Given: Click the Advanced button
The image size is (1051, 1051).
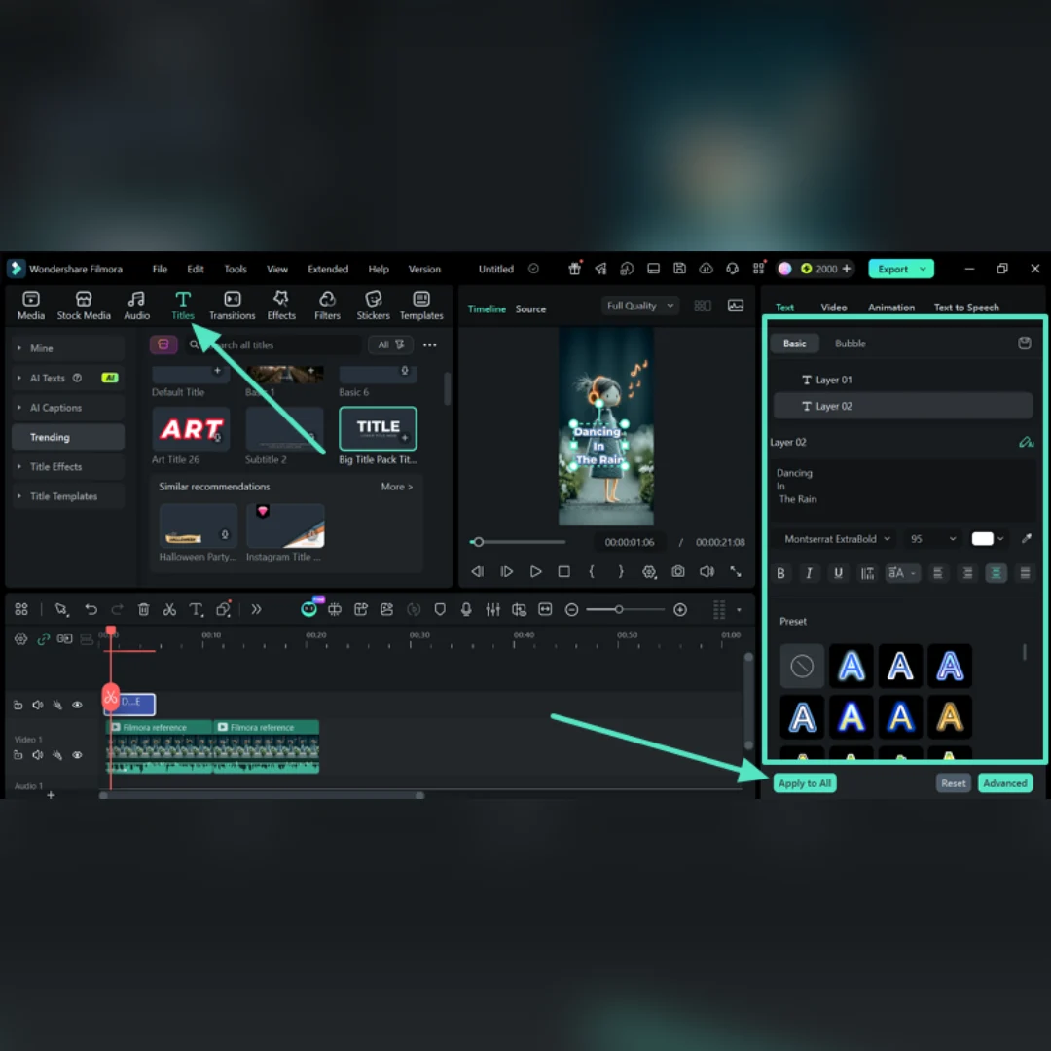Looking at the screenshot, I should click(1004, 782).
